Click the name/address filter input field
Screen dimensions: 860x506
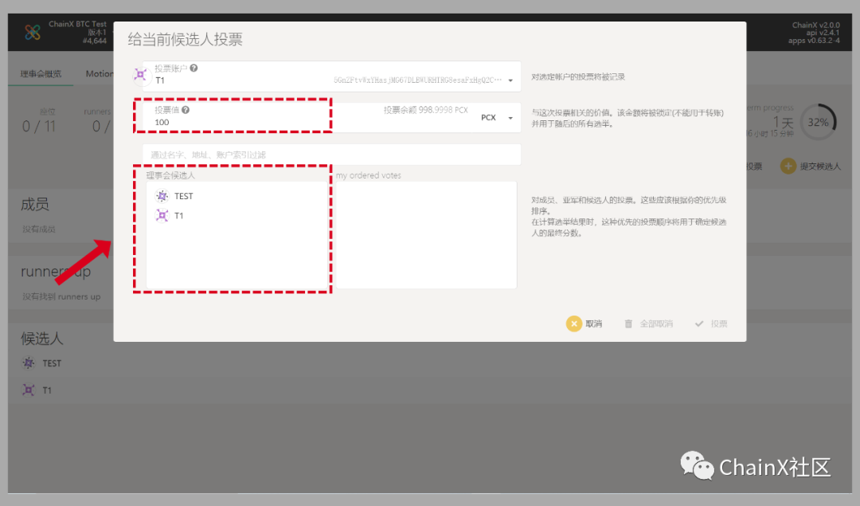(x=331, y=155)
